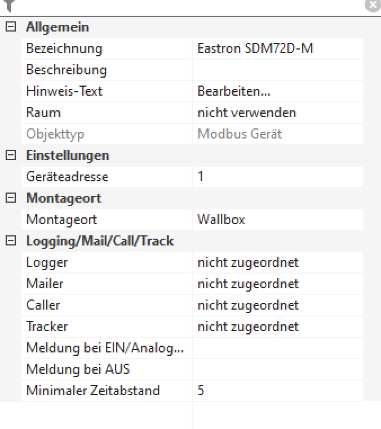Collapse the Einstellungen section
The width and height of the screenshot is (381, 429).
pos(10,155)
